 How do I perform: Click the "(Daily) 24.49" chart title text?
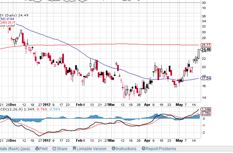pos(16,15)
